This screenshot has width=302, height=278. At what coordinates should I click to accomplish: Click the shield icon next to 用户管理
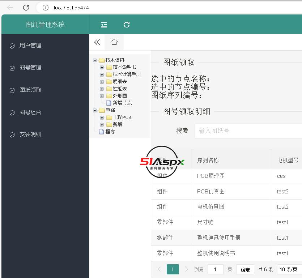pos(12,46)
